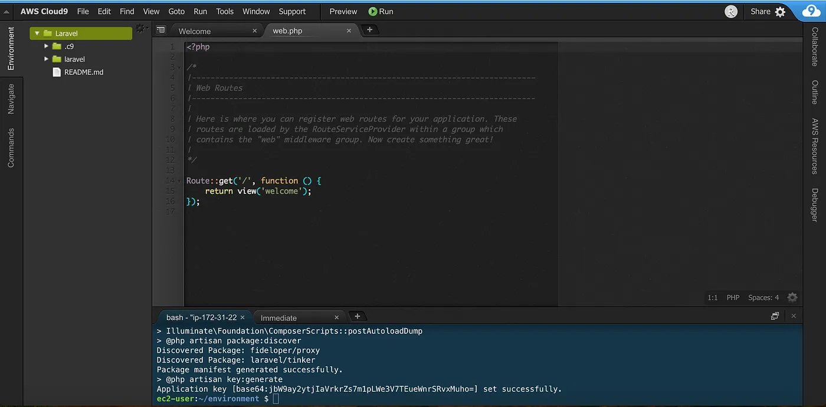The width and height of the screenshot is (826, 407).
Task: Open the Commands side panel
Action: (x=11, y=148)
